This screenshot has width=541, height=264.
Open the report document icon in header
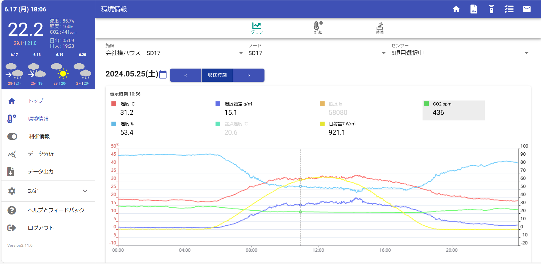(x=474, y=9)
